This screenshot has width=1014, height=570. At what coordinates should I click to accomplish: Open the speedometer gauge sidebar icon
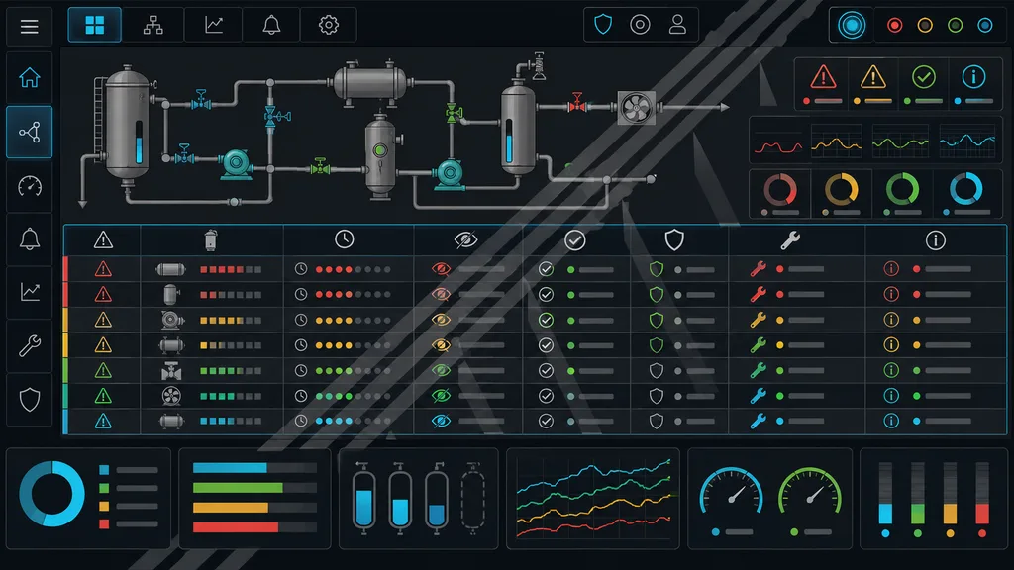tap(29, 186)
